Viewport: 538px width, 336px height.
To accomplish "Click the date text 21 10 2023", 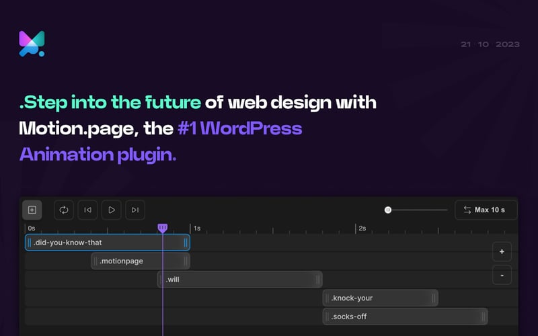I will [x=490, y=44].
